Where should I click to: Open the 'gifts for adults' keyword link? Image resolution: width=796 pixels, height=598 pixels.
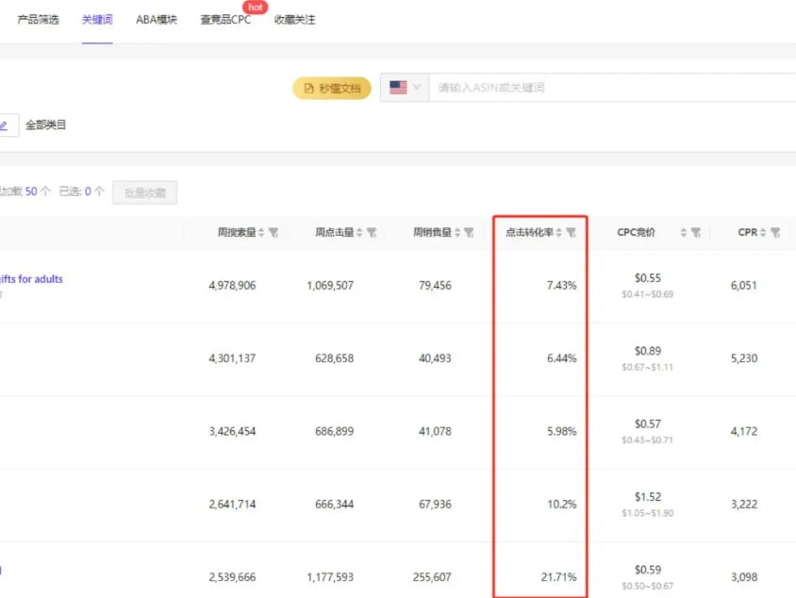click(x=31, y=279)
